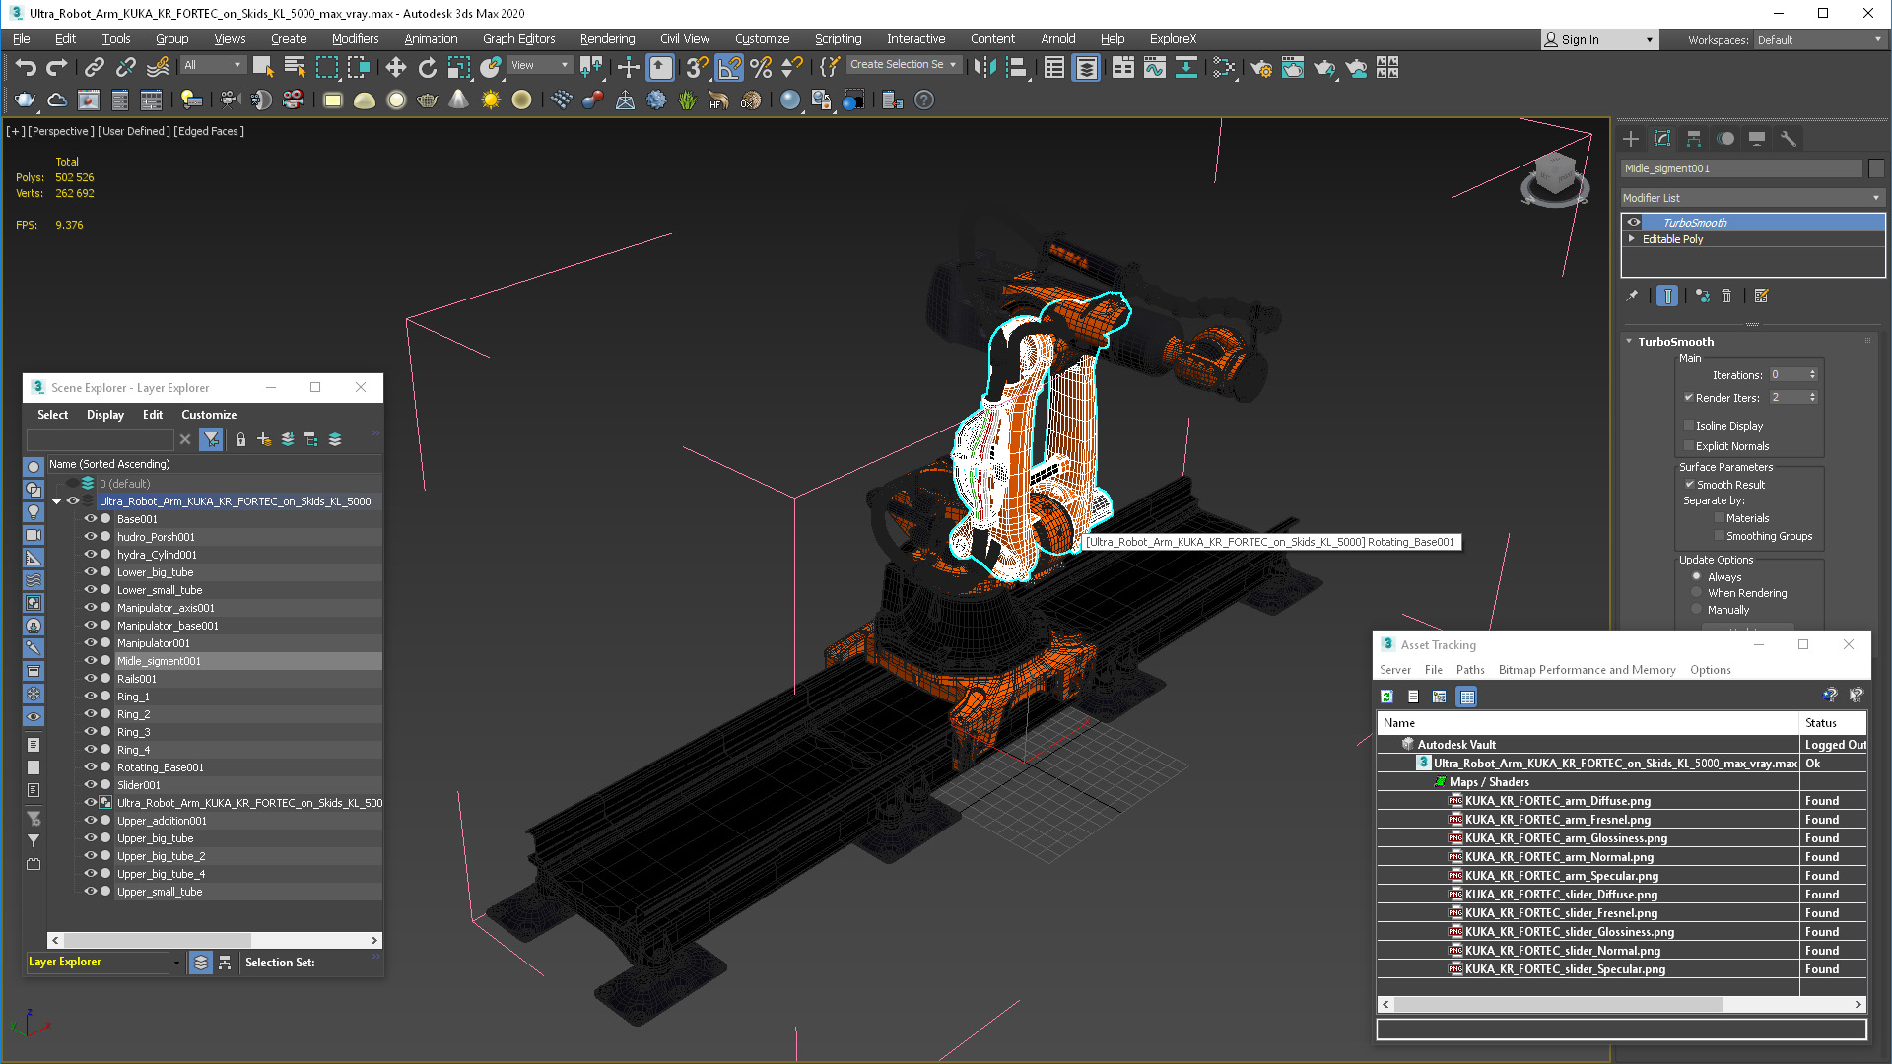The width and height of the screenshot is (1892, 1064).
Task: Select KUKA_KR_FORTEC_arm_Diffuse.png asset
Action: click(1557, 801)
